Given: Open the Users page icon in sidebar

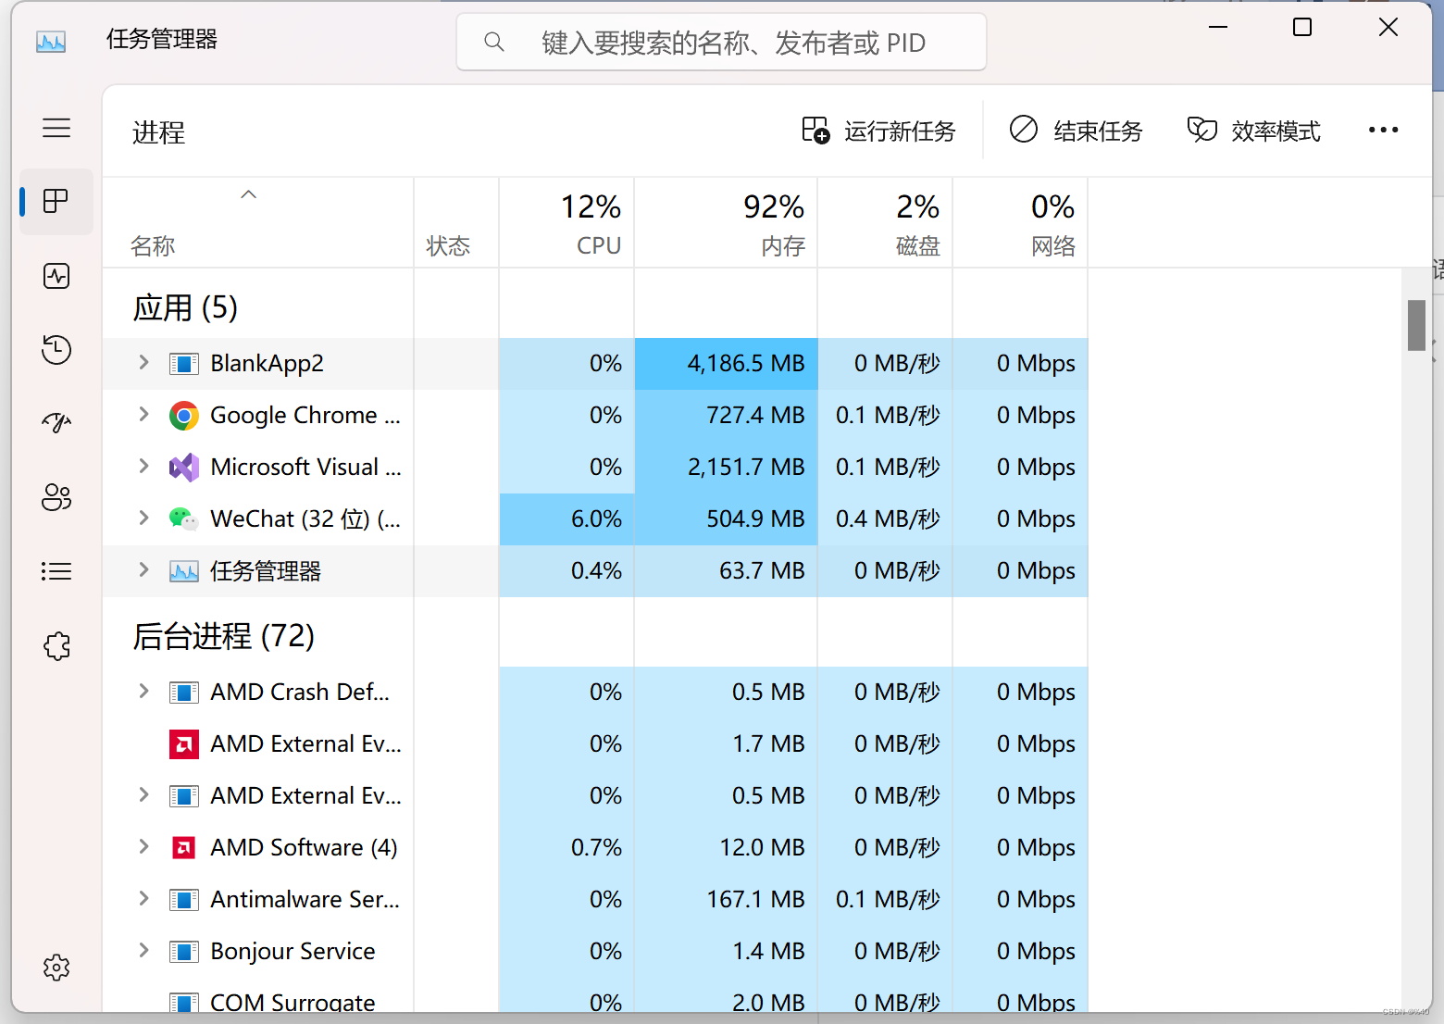Looking at the screenshot, I should click(x=56, y=497).
